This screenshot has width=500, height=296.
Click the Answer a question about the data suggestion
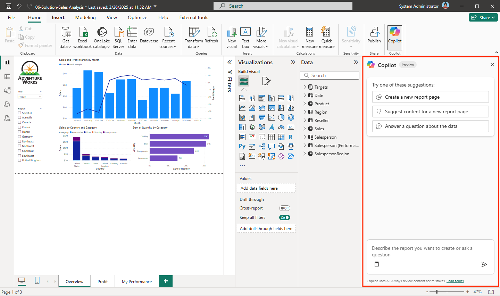click(x=430, y=126)
